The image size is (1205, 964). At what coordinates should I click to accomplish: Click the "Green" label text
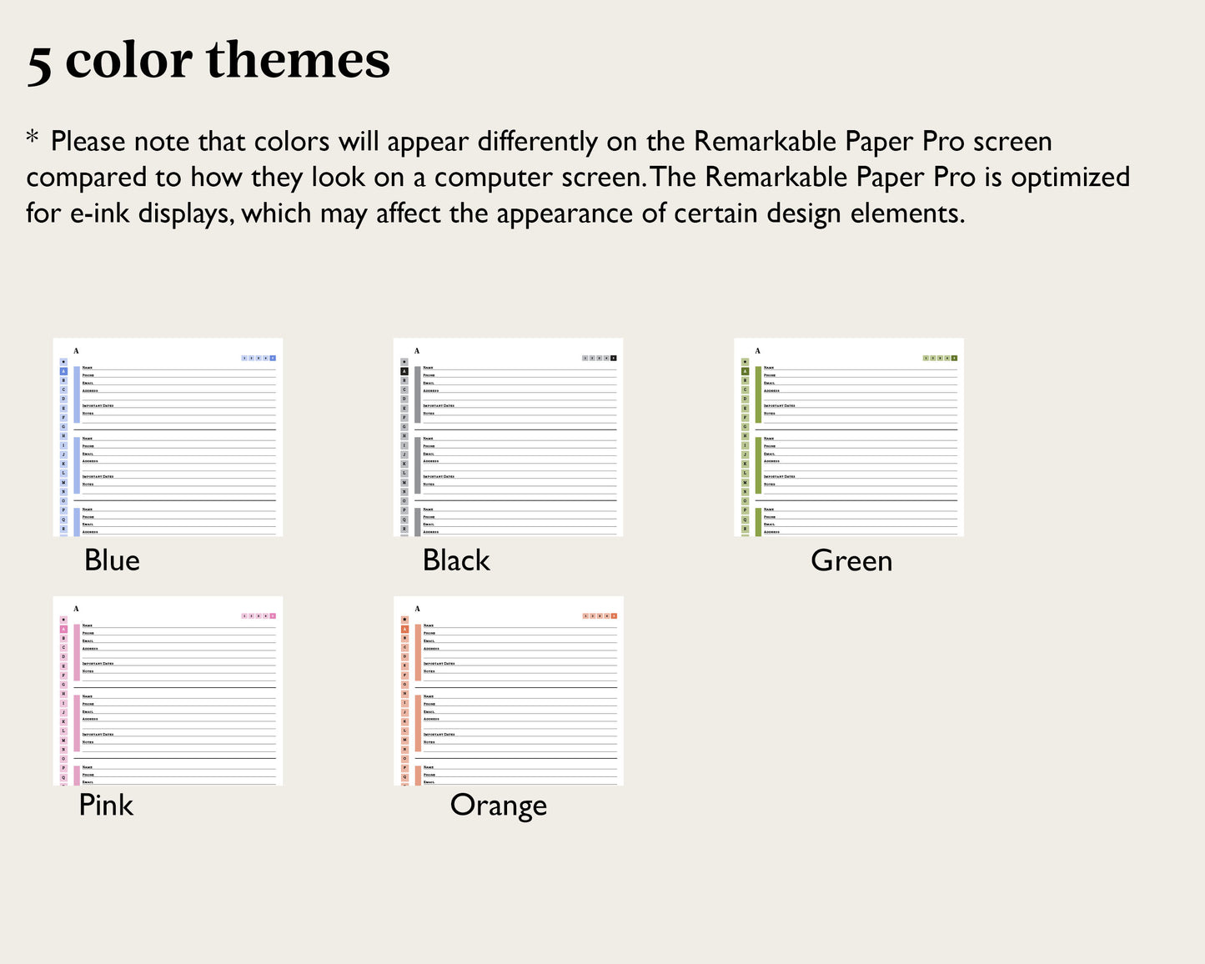[851, 560]
